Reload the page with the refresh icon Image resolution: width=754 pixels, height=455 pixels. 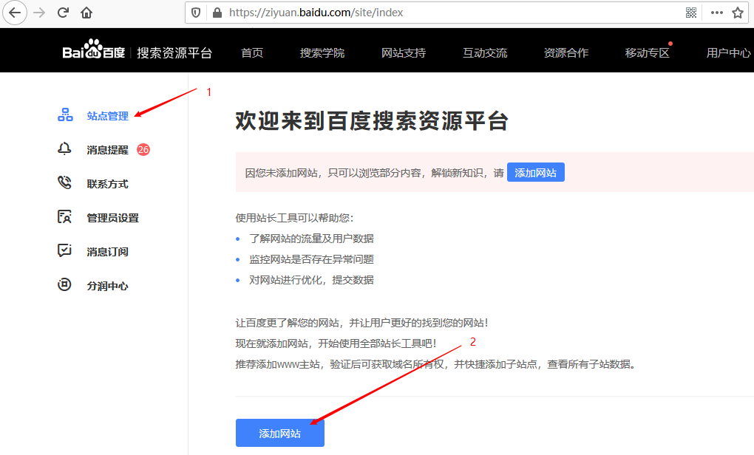(63, 13)
